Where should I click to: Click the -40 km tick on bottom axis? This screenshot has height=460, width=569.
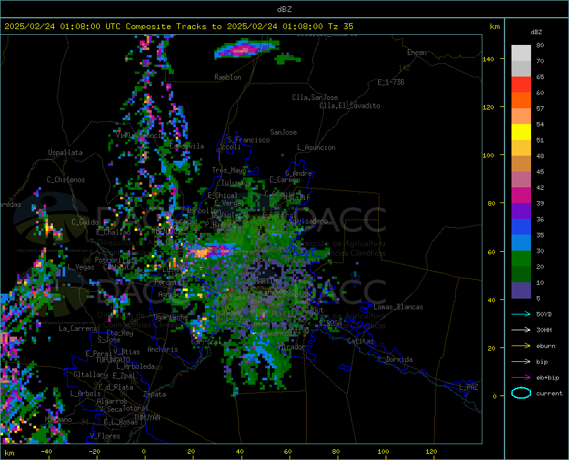pyautogui.click(x=46, y=452)
